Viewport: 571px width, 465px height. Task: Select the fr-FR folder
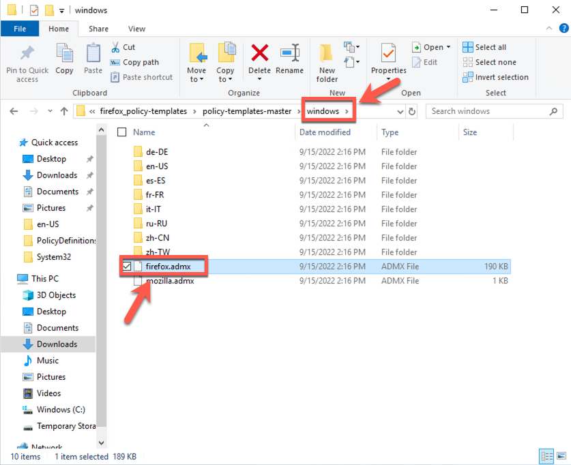click(155, 195)
